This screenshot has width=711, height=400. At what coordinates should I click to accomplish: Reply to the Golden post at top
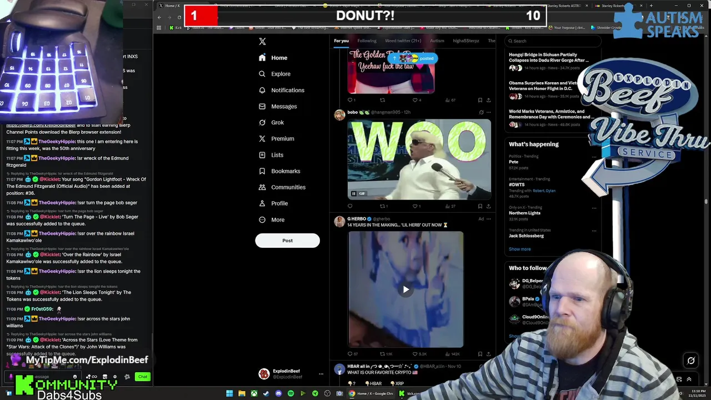(351, 100)
